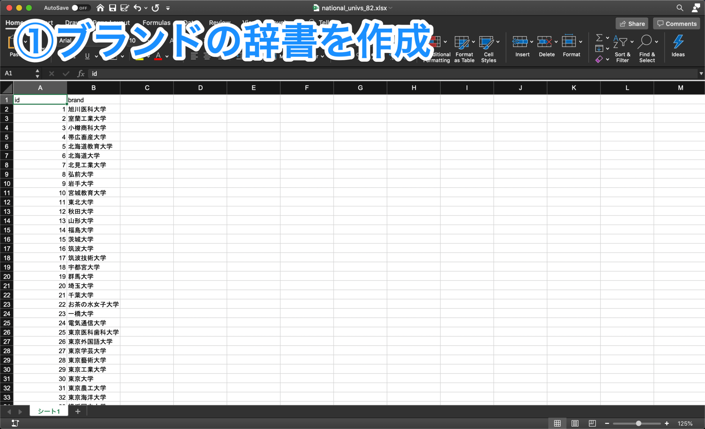Expand the formula bar with right arrow
Image resolution: width=705 pixels, height=429 pixels.
click(x=701, y=73)
